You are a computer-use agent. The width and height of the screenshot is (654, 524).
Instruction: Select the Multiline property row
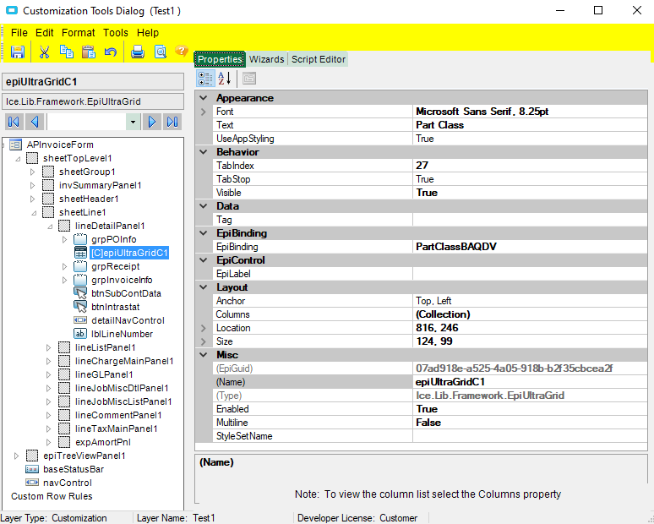430,423
